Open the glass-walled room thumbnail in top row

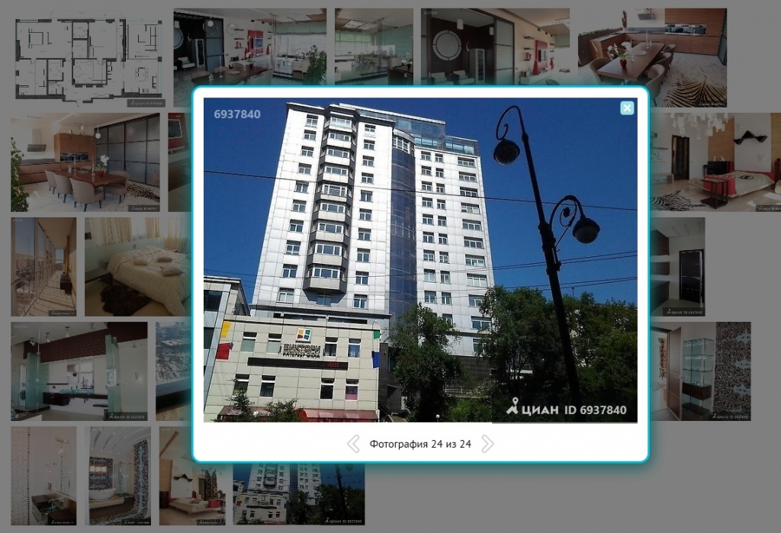[x=374, y=46]
